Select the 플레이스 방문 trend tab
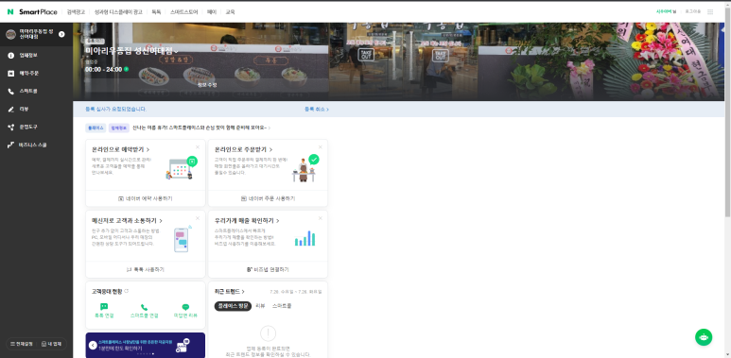This screenshot has height=358, width=731. click(233, 306)
